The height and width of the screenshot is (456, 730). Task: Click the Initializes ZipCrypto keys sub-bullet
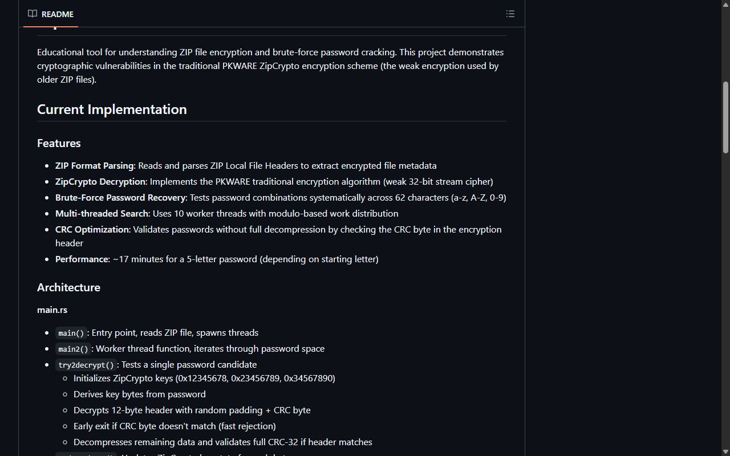click(204, 378)
